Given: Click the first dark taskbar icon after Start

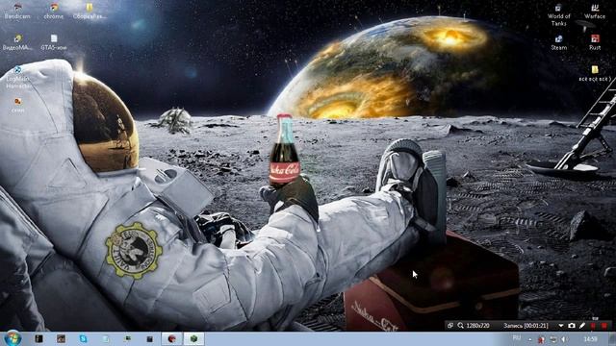Looking at the screenshot, I should click(38, 338).
